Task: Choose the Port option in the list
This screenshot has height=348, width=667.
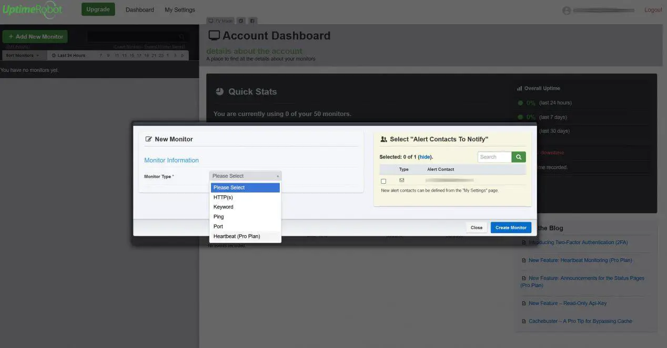Action: point(218,227)
